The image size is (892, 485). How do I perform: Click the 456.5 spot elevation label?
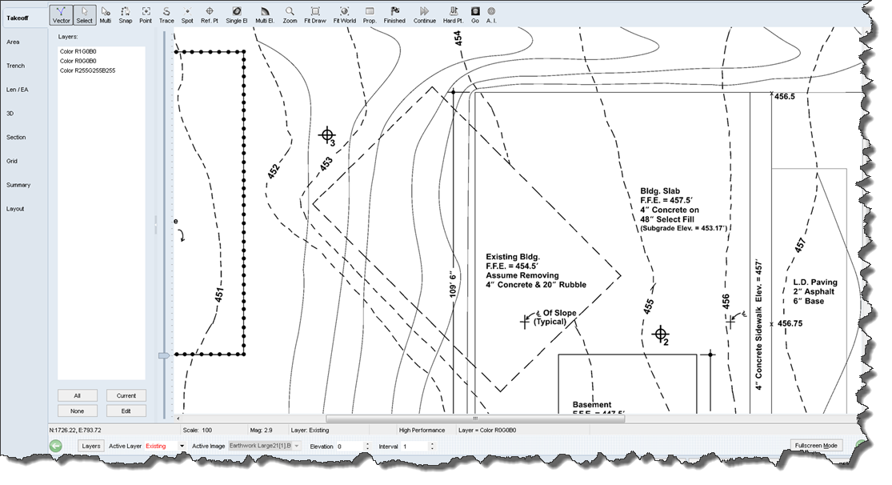click(x=784, y=97)
